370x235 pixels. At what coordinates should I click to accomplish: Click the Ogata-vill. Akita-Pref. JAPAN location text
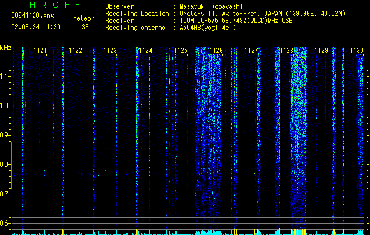tap(262, 14)
